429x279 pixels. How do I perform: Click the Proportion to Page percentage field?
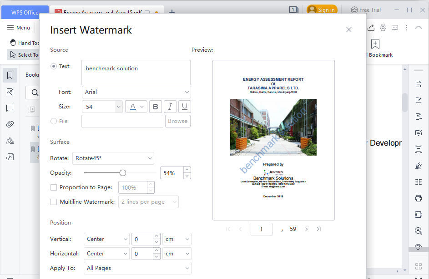coord(133,187)
